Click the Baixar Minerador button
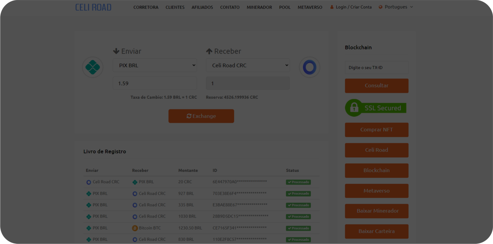 tap(376, 211)
